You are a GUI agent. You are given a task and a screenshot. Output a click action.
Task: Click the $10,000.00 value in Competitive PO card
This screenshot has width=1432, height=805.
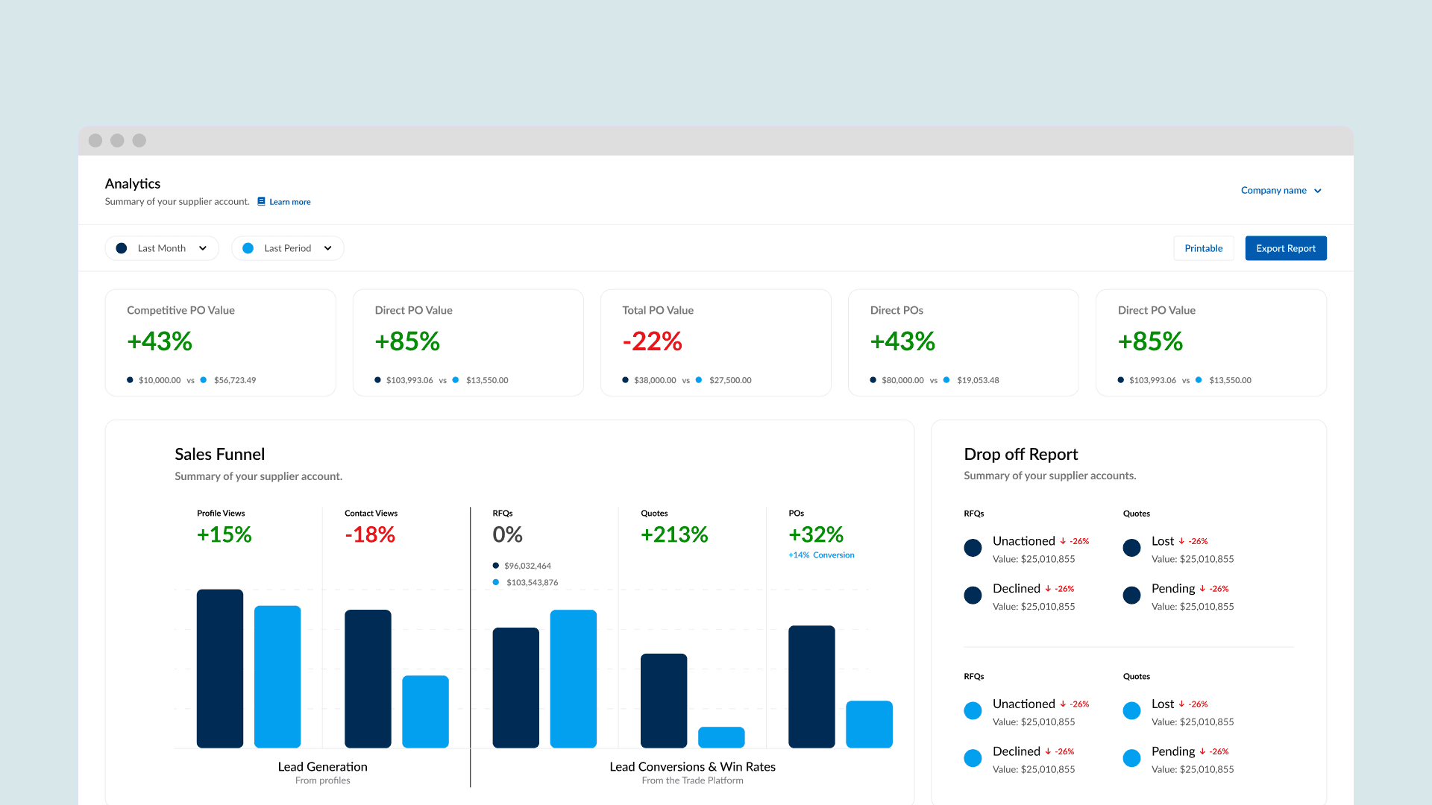(x=160, y=380)
